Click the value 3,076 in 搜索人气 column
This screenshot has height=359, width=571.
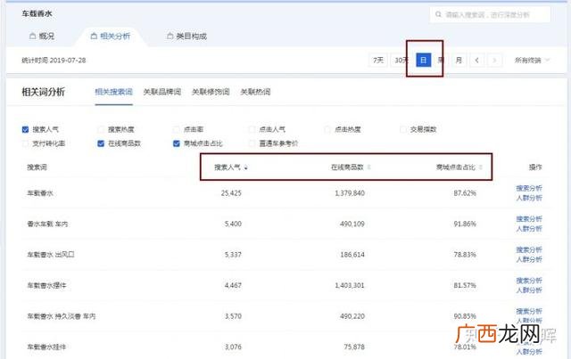(x=233, y=347)
